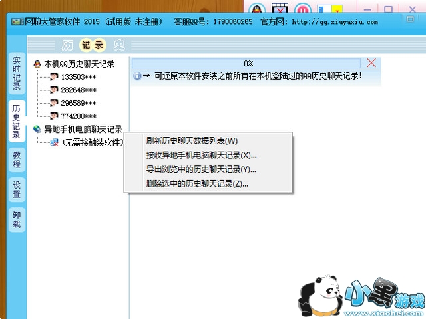Select QQ account 282648***

[79, 90]
